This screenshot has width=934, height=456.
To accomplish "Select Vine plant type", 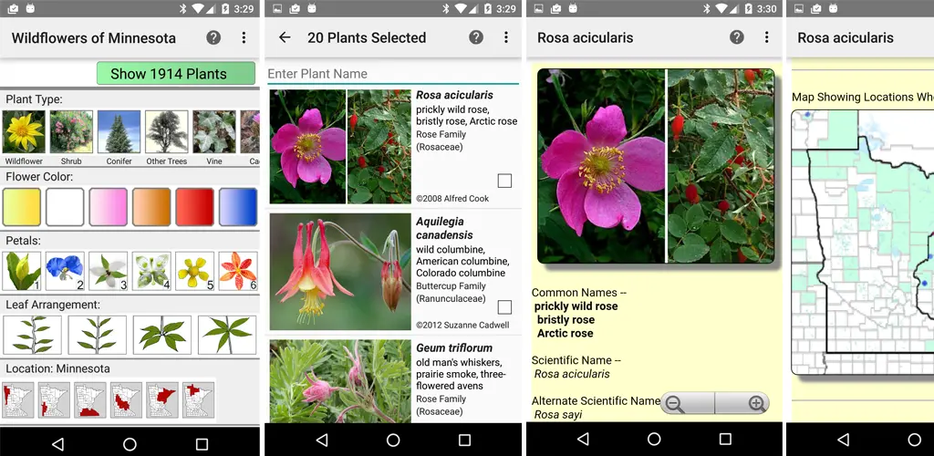I will point(213,132).
